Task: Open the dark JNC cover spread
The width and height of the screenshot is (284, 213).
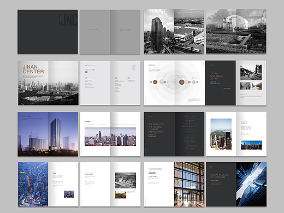Action: point(48,32)
